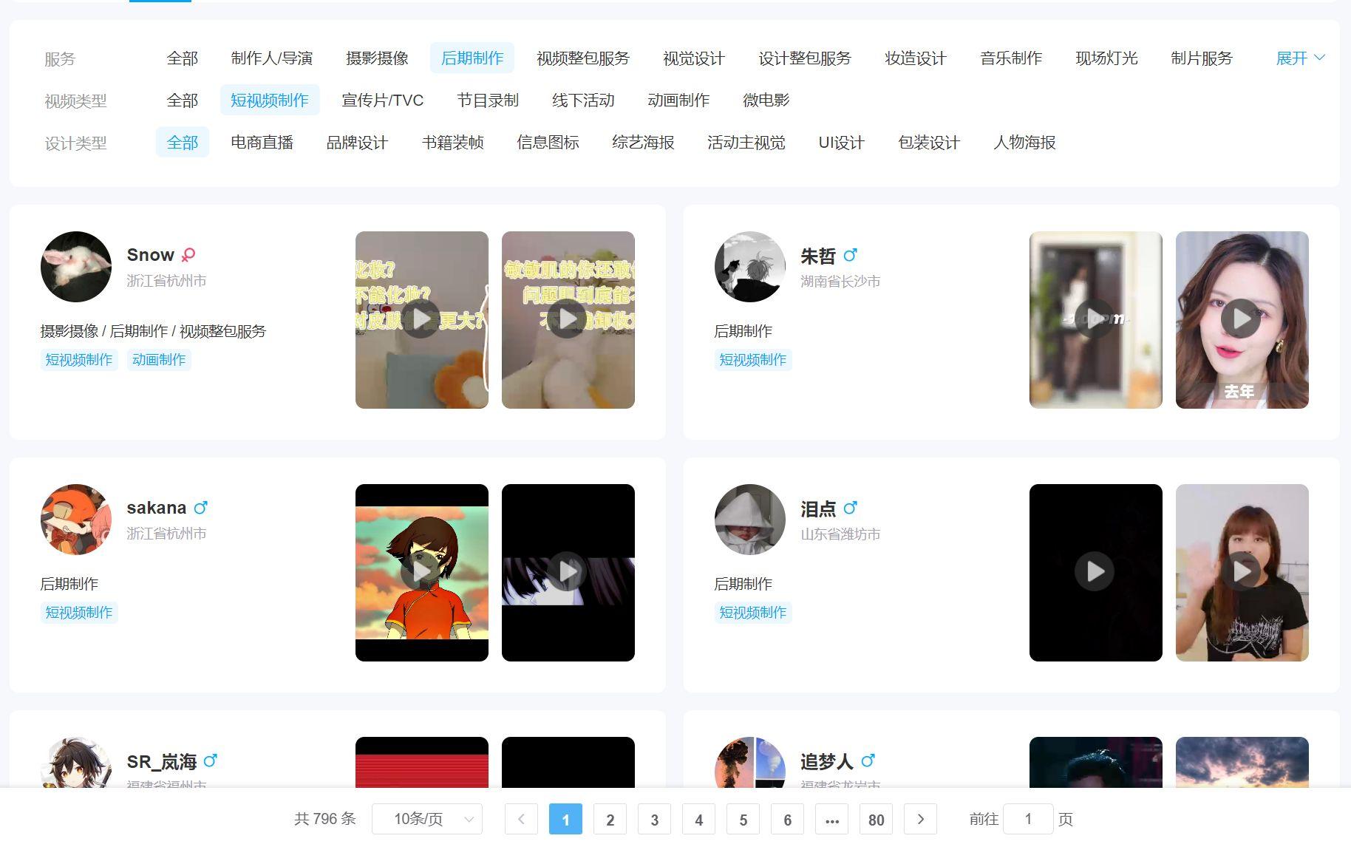Click Snow's rabbit avatar
This screenshot has height=847, width=1351.
coord(76,267)
